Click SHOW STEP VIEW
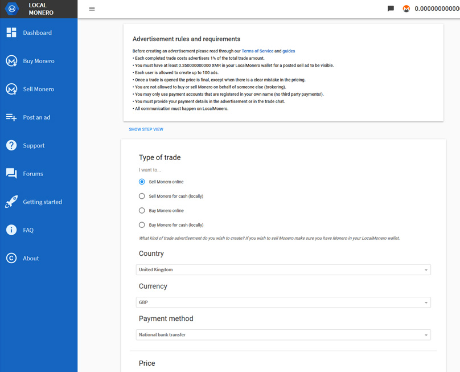 (x=146, y=129)
